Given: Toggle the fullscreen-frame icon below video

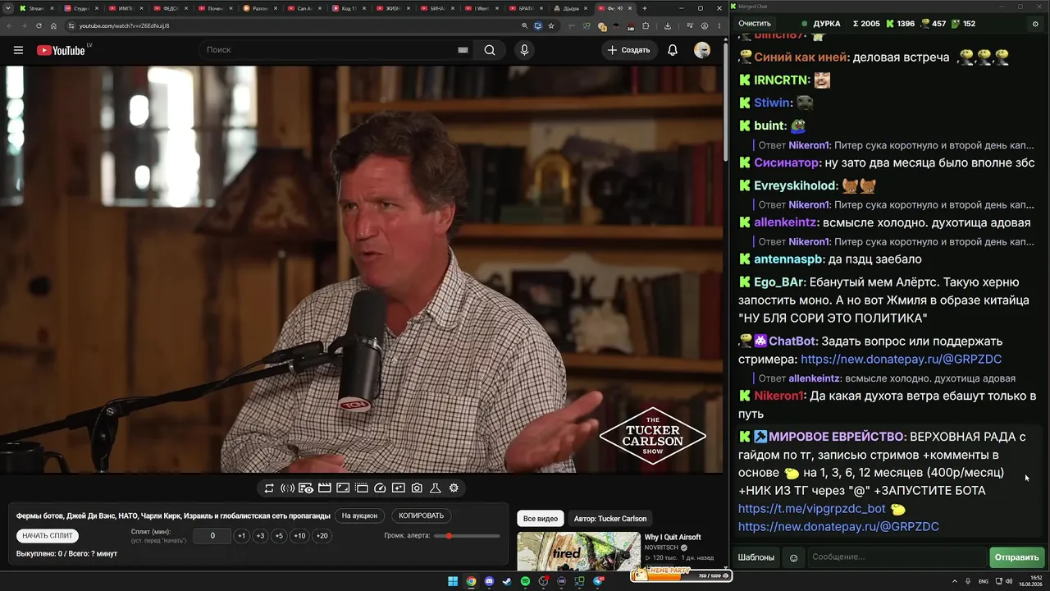Looking at the screenshot, I should [343, 488].
